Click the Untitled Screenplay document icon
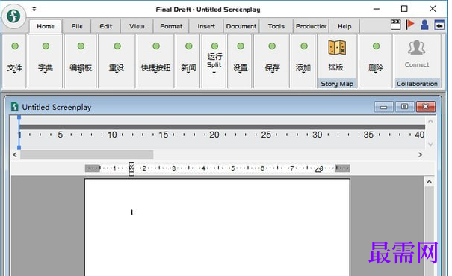 [14, 107]
